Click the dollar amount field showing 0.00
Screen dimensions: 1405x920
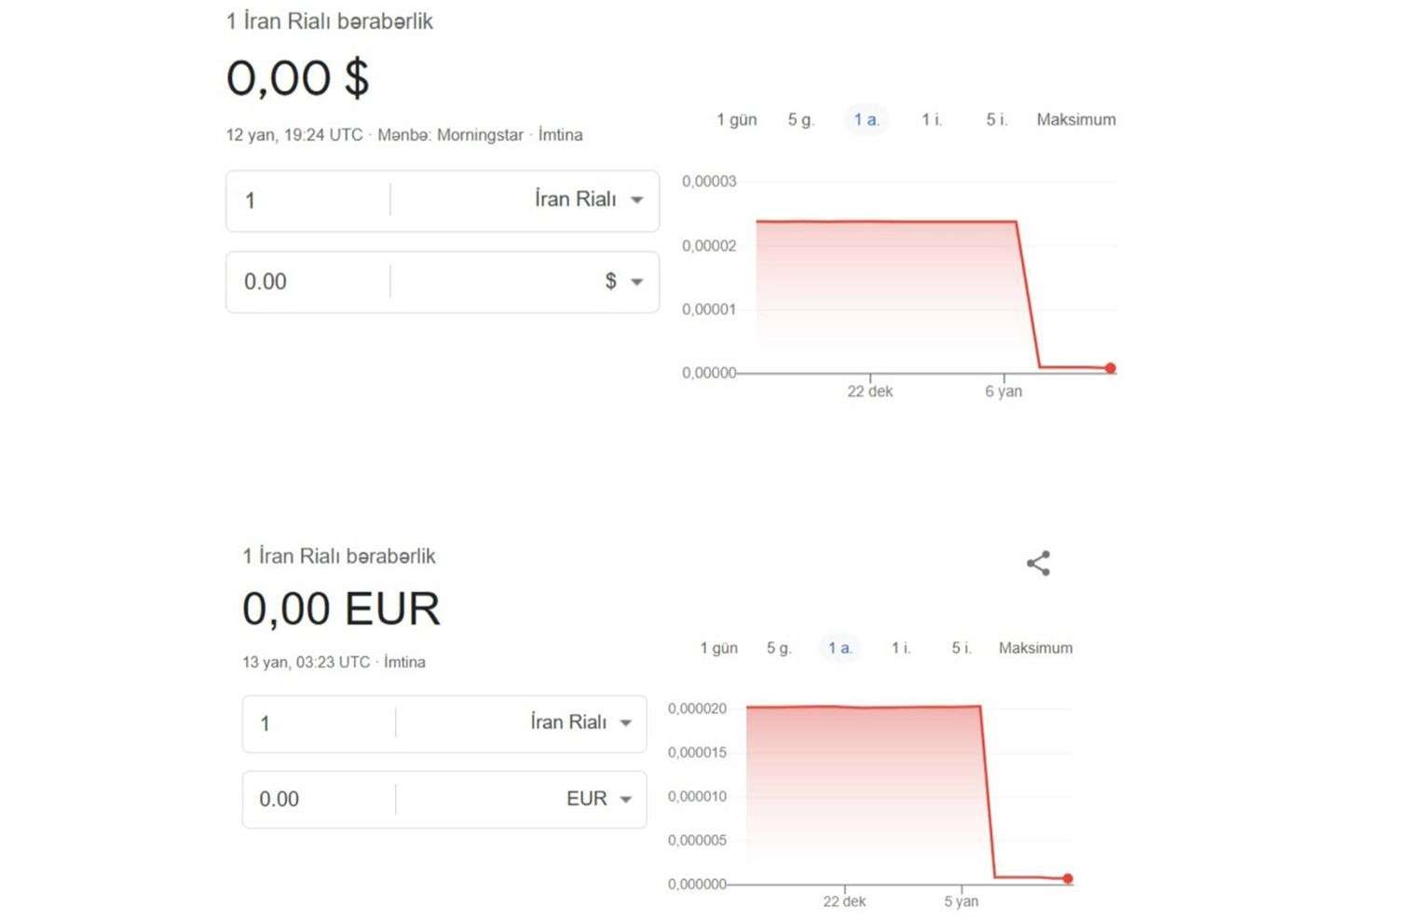[307, 281]
